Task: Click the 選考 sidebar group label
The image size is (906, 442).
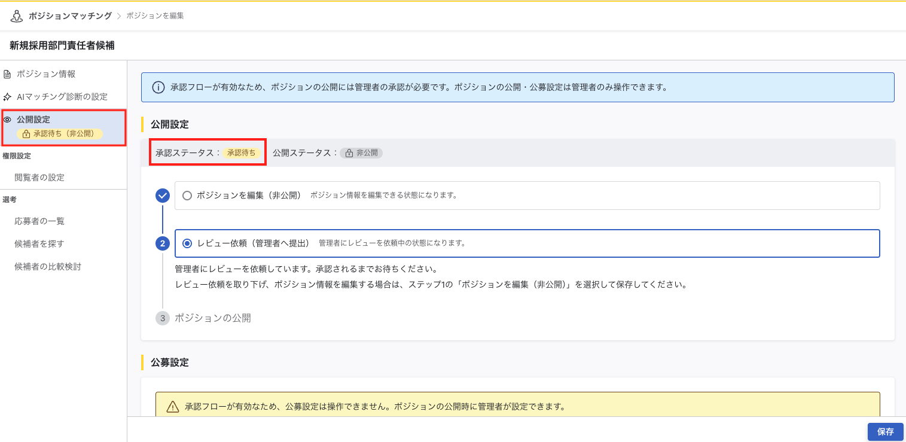Action: tap(10, 200)
